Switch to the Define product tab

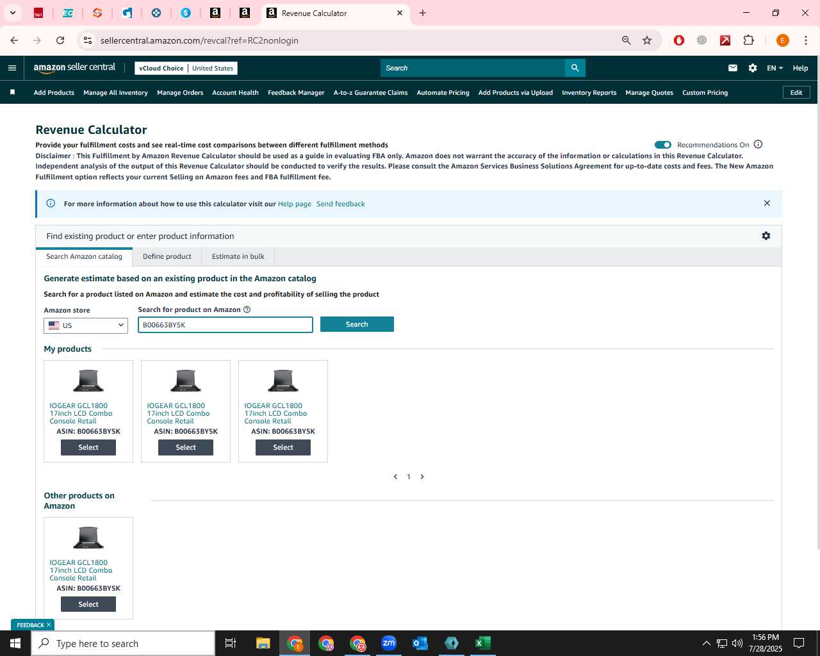point(167,256)
